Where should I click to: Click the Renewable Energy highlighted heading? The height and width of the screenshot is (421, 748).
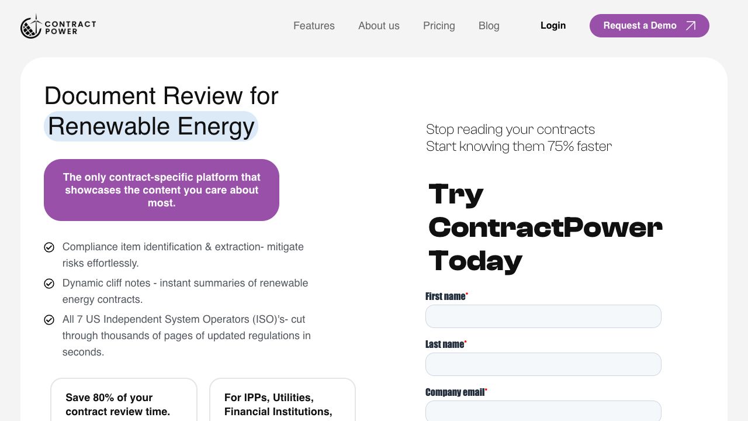(x=151, y=126)
